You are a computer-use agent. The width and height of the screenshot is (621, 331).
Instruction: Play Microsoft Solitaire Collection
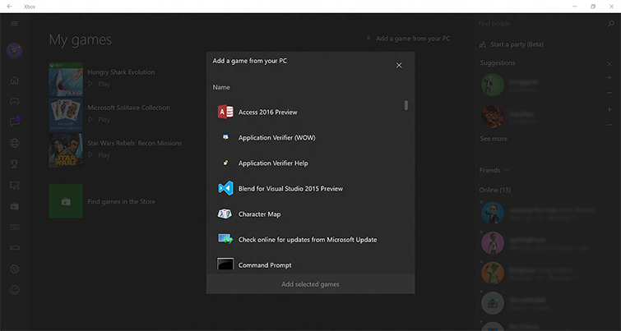click(99, 119)
